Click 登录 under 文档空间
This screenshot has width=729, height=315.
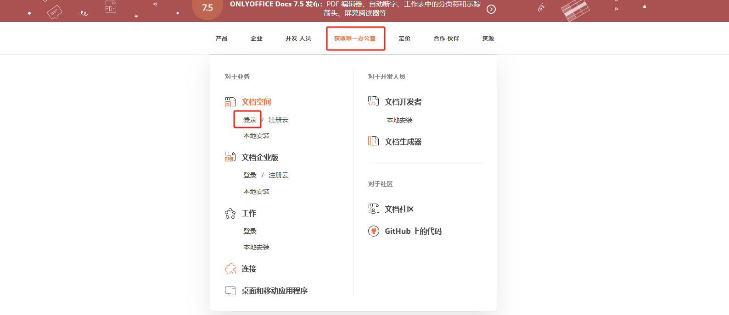pyautogui.click(x=250, y=120)
